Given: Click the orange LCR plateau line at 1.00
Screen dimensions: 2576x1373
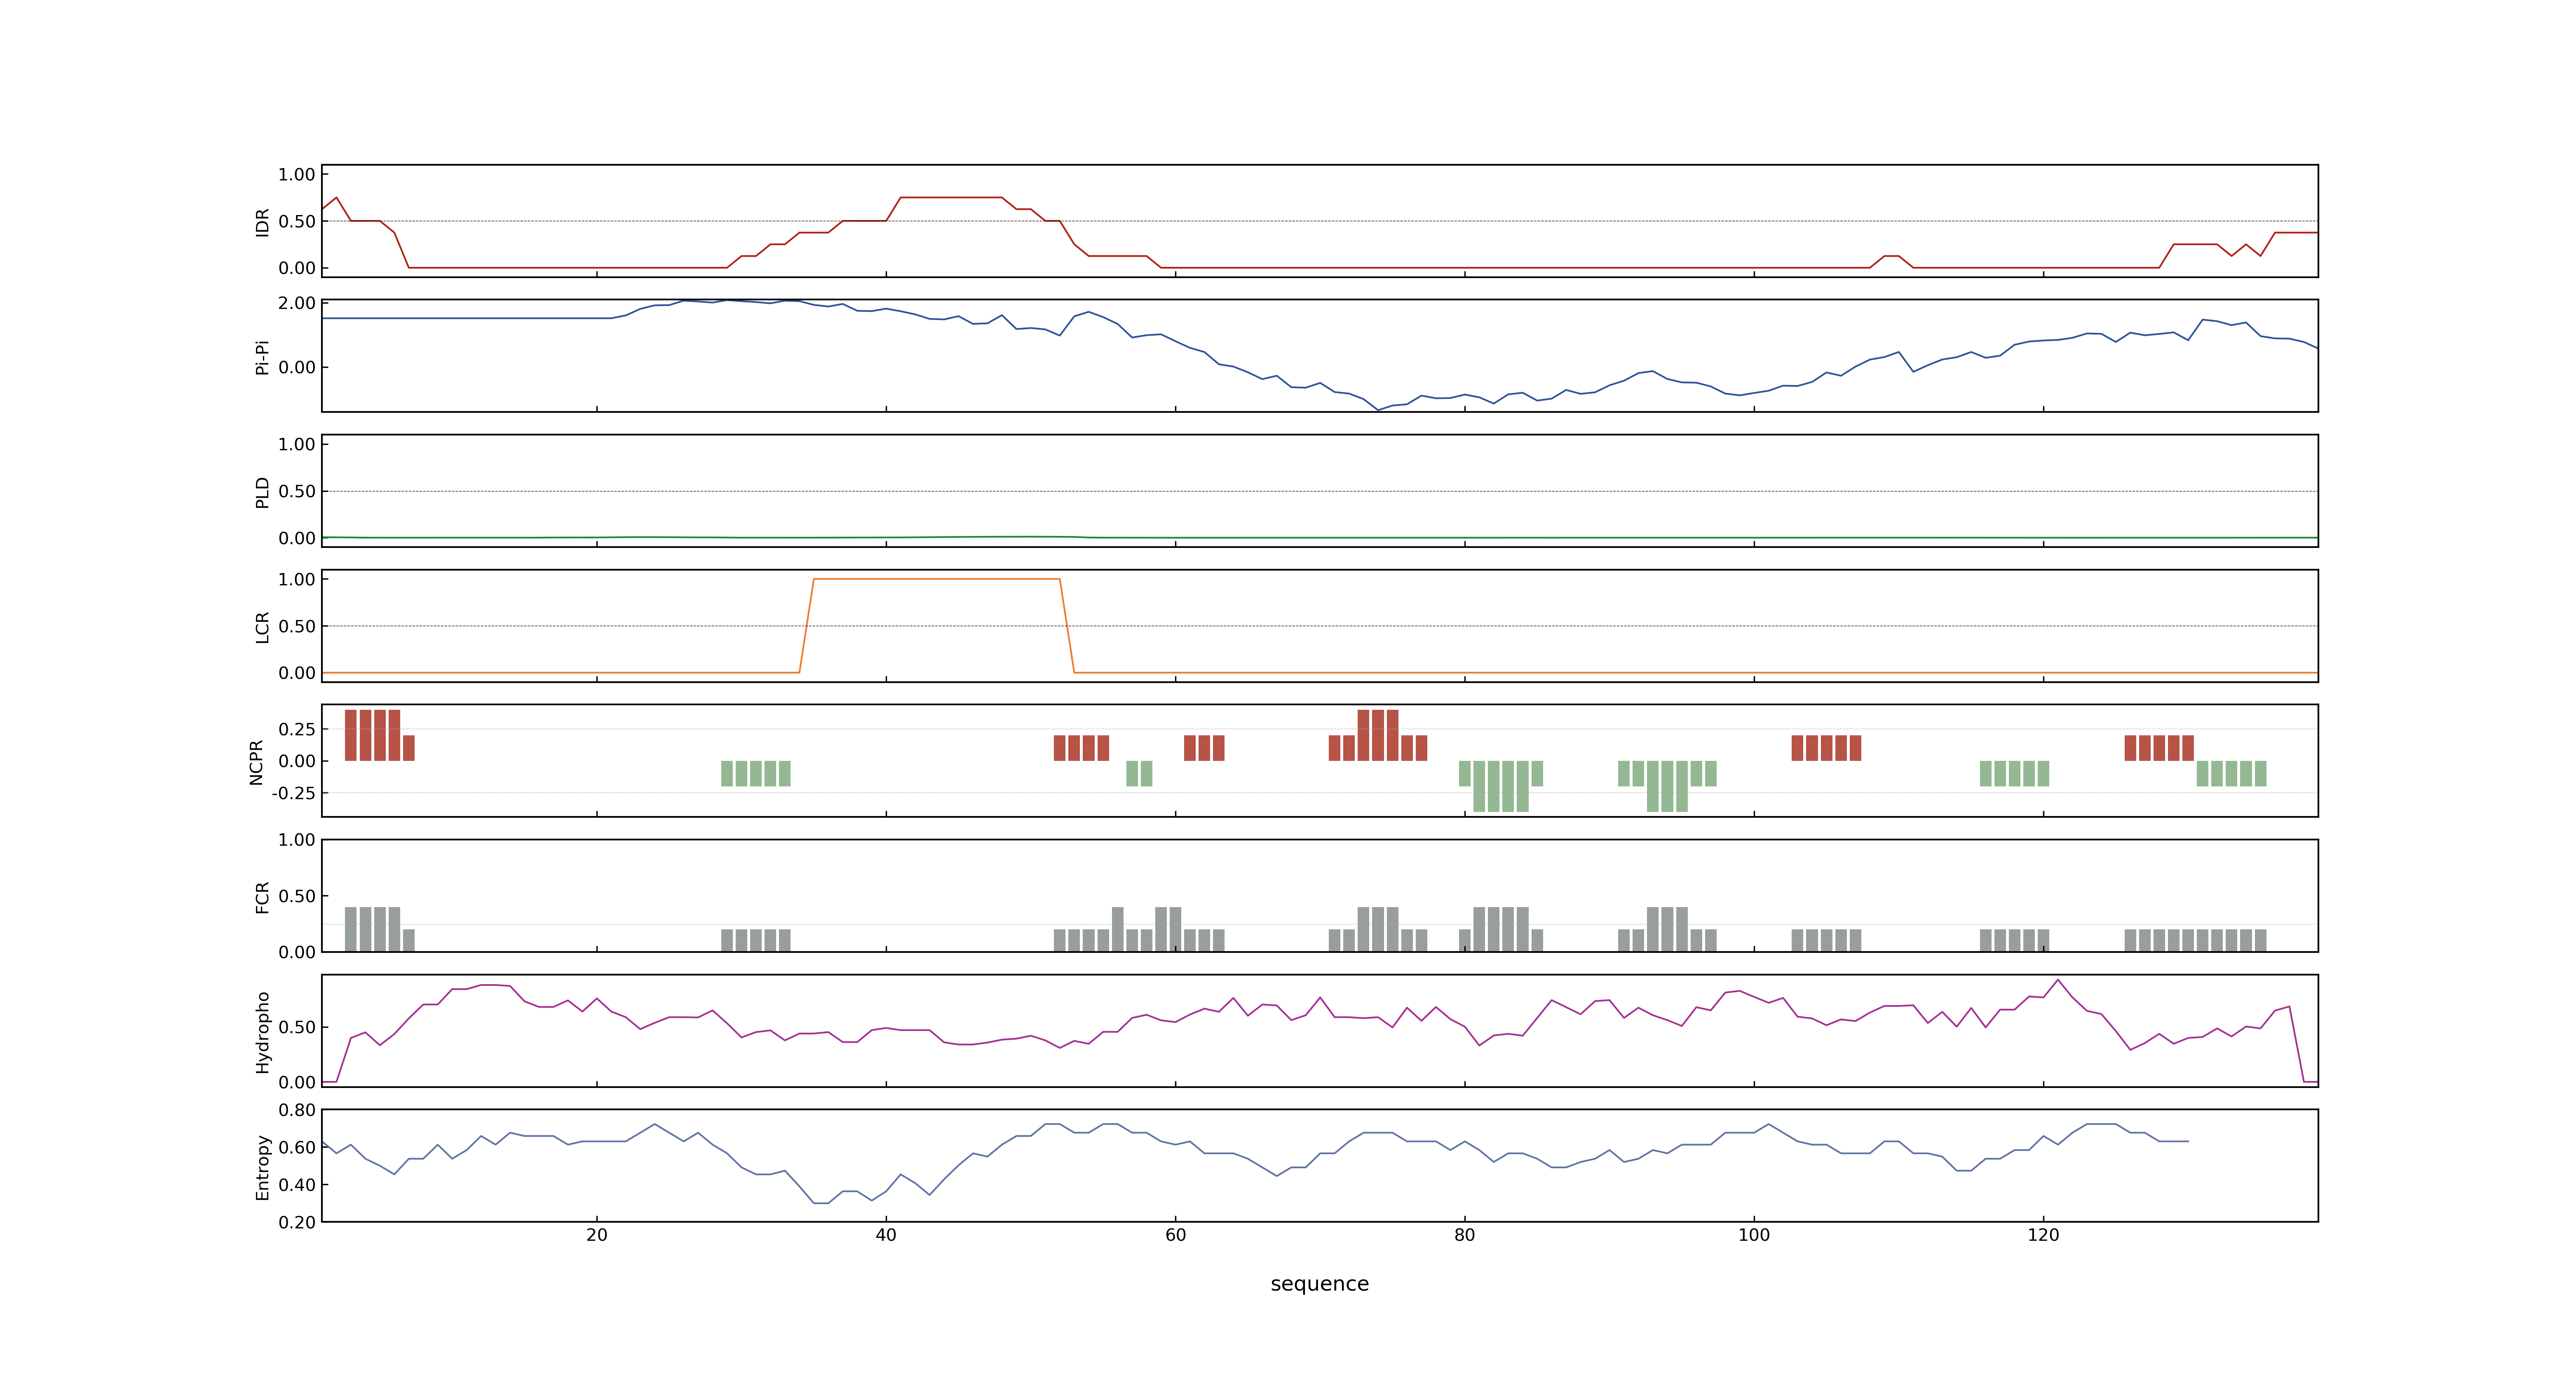Looking at the screenshot, I should [937, 579].
